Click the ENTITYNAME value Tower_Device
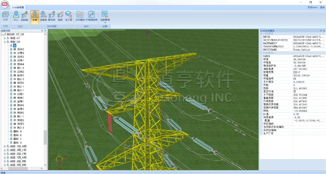 301,50
